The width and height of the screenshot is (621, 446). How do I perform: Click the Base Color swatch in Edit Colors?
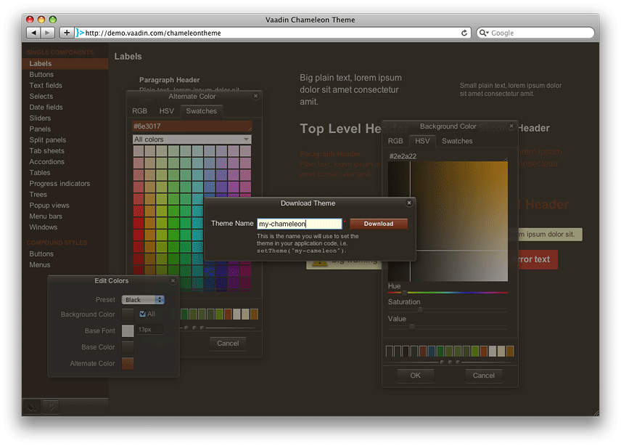128,347
